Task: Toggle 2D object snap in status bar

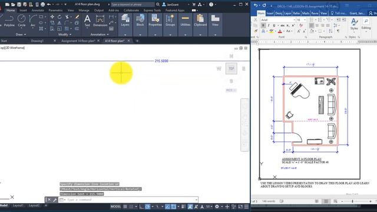Action: (x=173, y=207)
